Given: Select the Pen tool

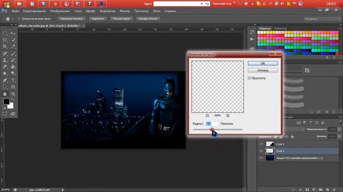Looking at the screenshot, I should (x=5, y=81).
